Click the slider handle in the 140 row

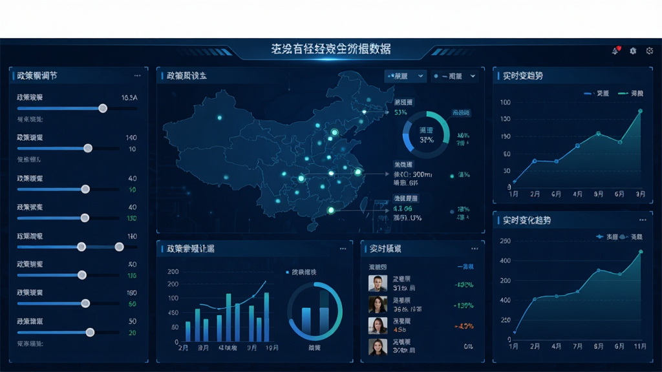click(88, 148)
